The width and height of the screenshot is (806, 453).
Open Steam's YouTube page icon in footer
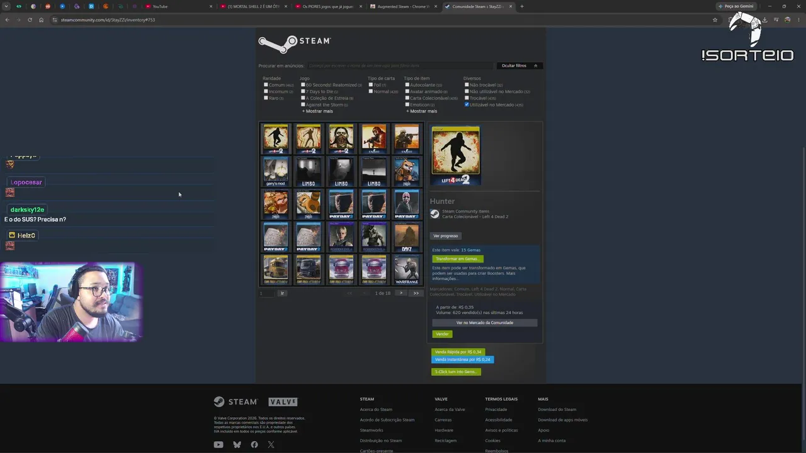(219, 445)
